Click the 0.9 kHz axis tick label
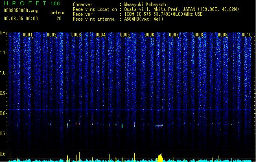 [x=4, y=93]
